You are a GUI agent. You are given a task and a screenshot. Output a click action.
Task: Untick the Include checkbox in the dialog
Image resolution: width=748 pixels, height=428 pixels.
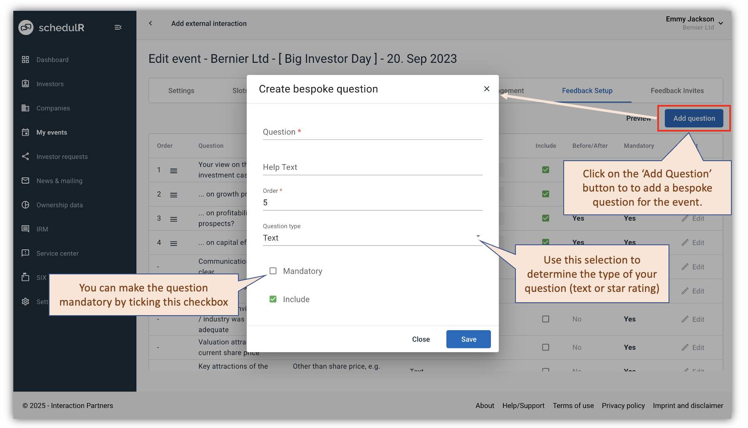[x=273, y=299]
